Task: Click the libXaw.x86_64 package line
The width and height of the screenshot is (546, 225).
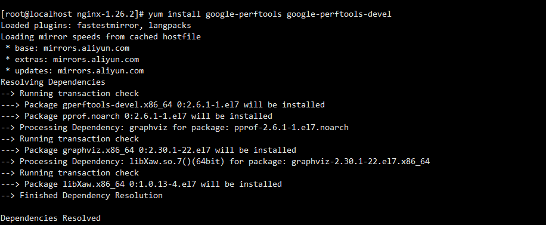Action: tap(141, 184)
